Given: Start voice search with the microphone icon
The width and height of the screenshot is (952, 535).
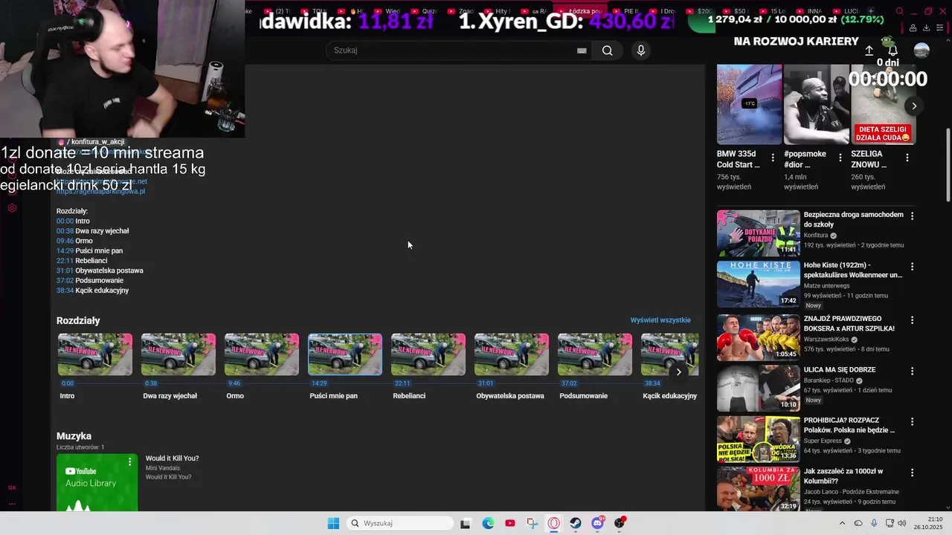Looking at the screenshot, I should point(641,51).
